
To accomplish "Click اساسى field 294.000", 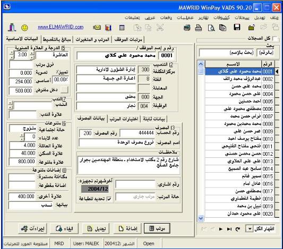I will pyautogui.click(x=21, y=82).
